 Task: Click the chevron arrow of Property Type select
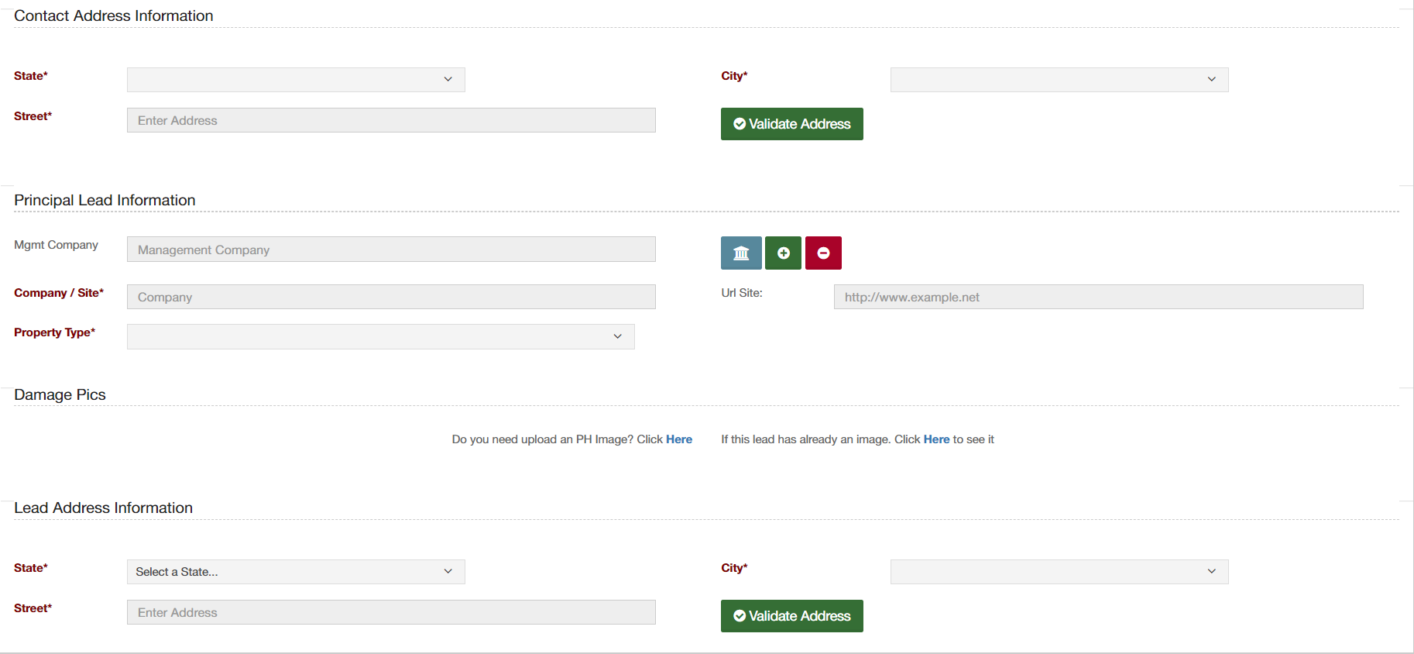click(617, 336)
